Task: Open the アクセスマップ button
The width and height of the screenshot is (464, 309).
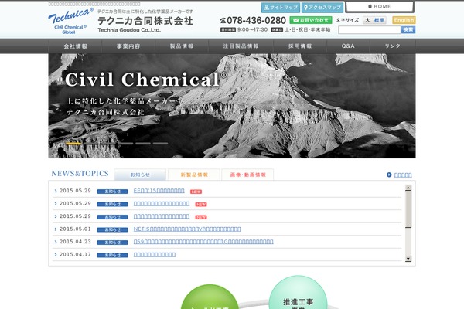Action: 322,8
